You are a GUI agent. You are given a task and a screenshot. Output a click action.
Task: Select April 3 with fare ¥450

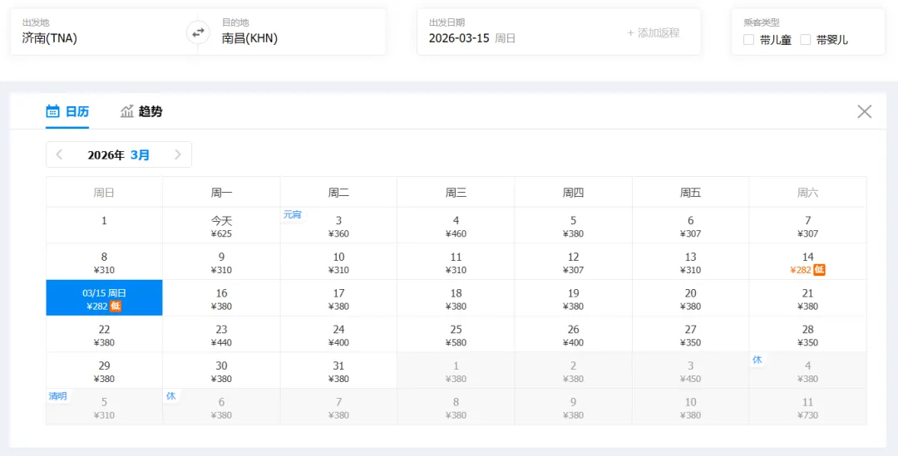coord(691,370)
